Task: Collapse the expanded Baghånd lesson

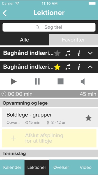Action: (90, 67)
